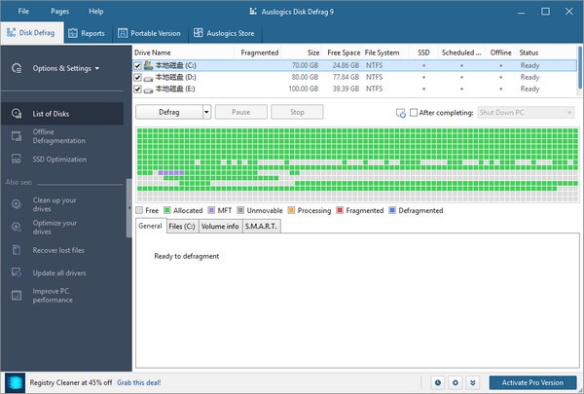
Task: Switch to the Portable Version tab
Action: pos(149,33)
